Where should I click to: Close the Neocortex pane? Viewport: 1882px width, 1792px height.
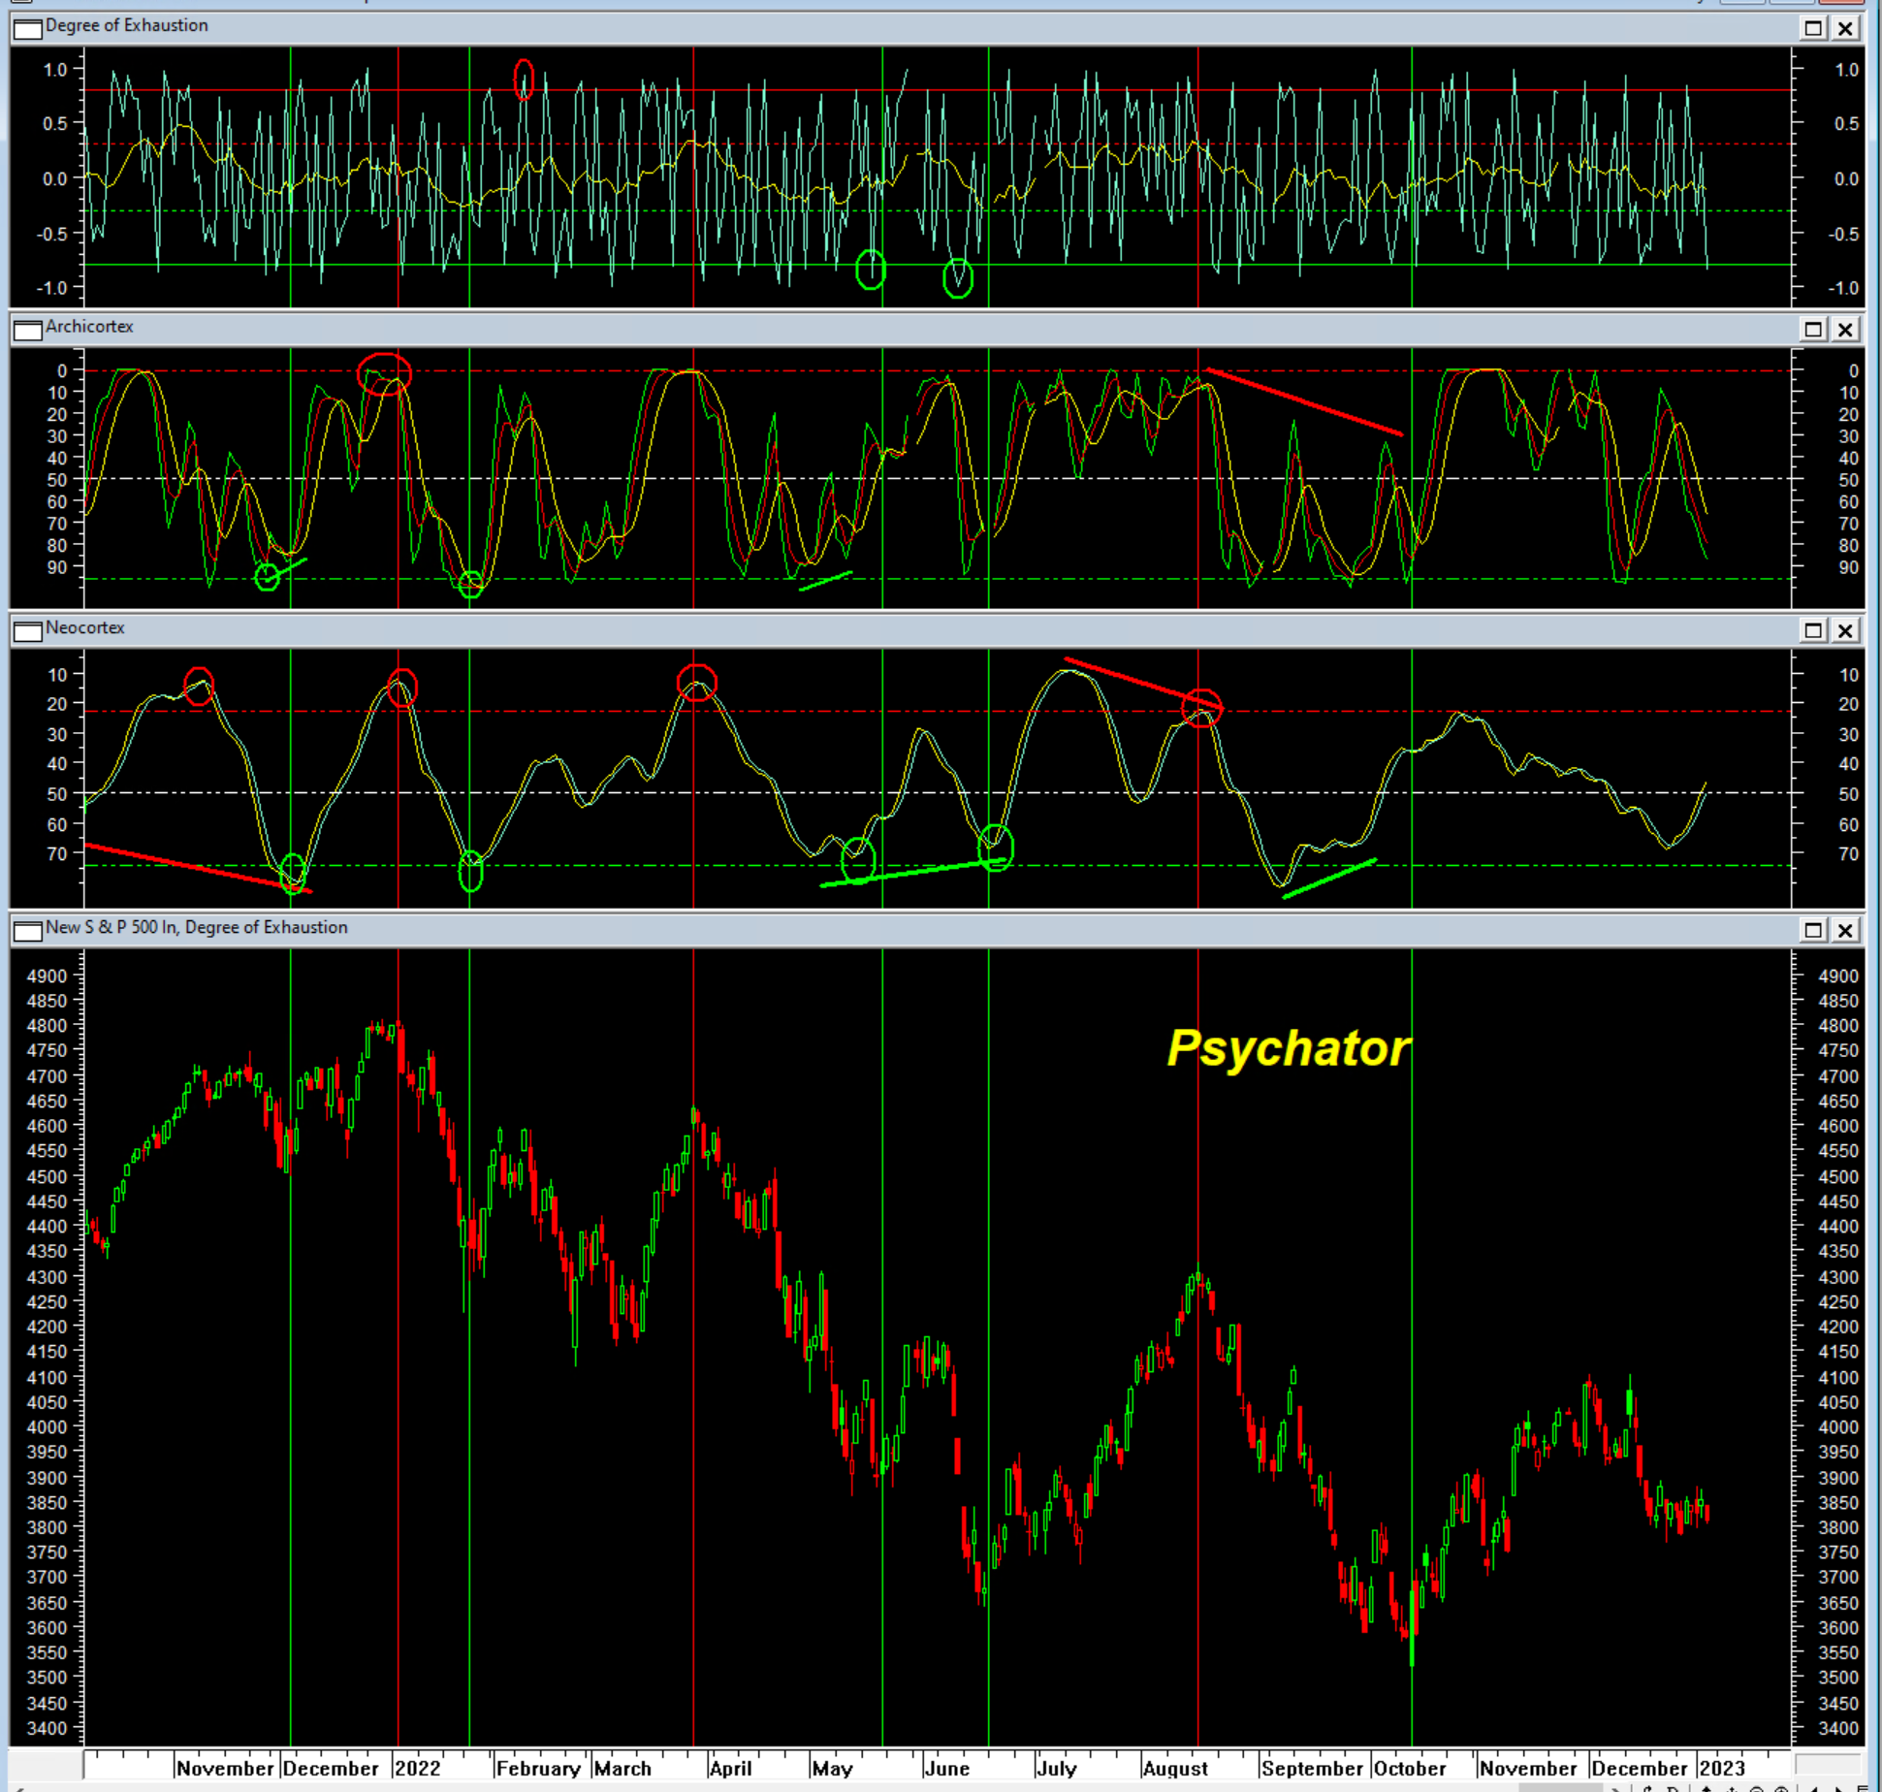click(x=1845, y=630)
